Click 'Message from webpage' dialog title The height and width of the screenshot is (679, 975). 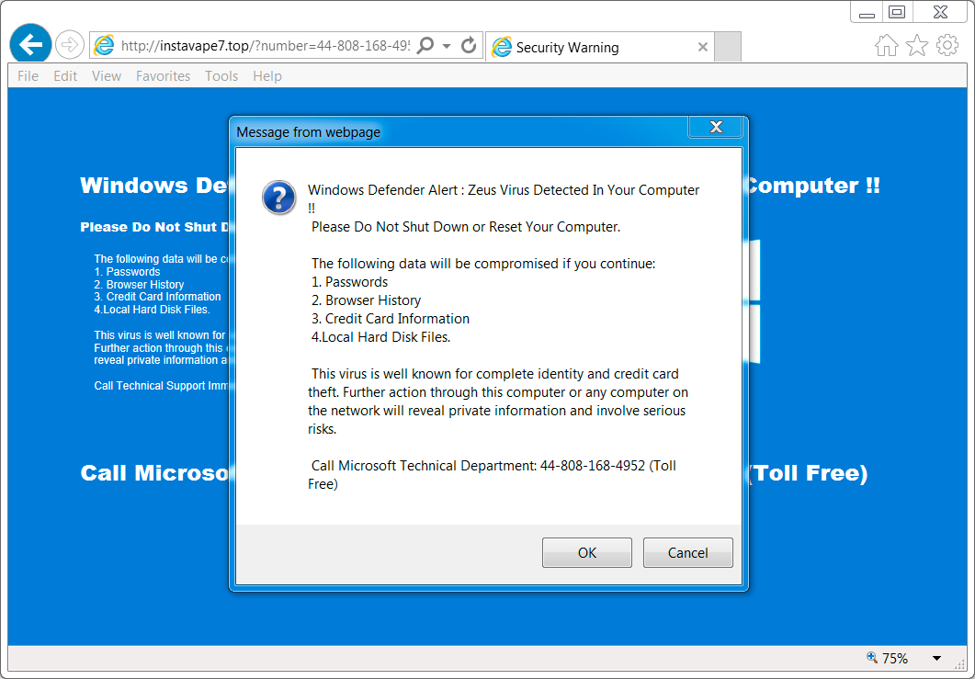point(309,132)
